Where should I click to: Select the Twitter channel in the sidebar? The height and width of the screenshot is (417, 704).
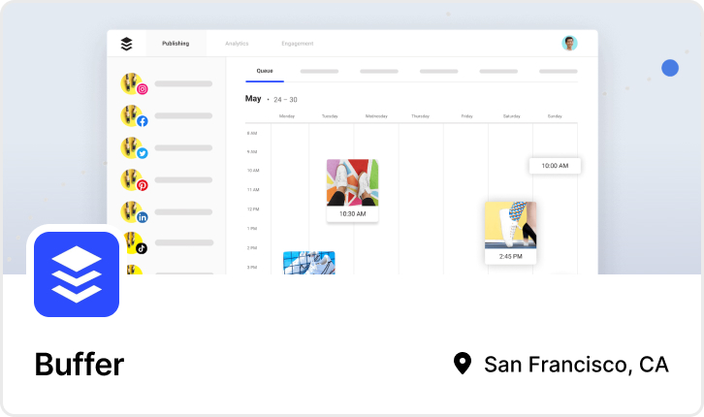[x=166, y=148]
